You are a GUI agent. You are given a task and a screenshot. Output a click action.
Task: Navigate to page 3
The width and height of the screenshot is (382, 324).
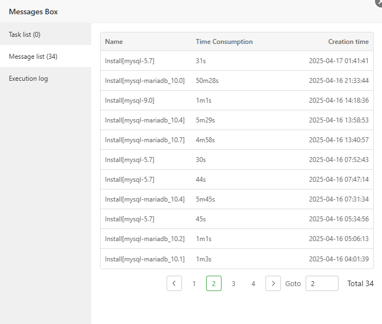(234, 283)
